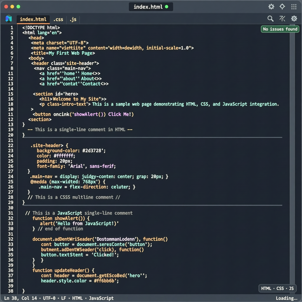The height and width of the screenshot is (302, 302).
Task: Click the cont butter = document line
Action: click(96, 244)
